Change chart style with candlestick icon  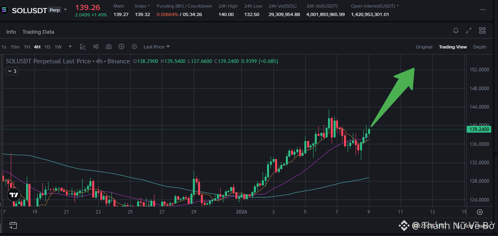pos(96,47)
